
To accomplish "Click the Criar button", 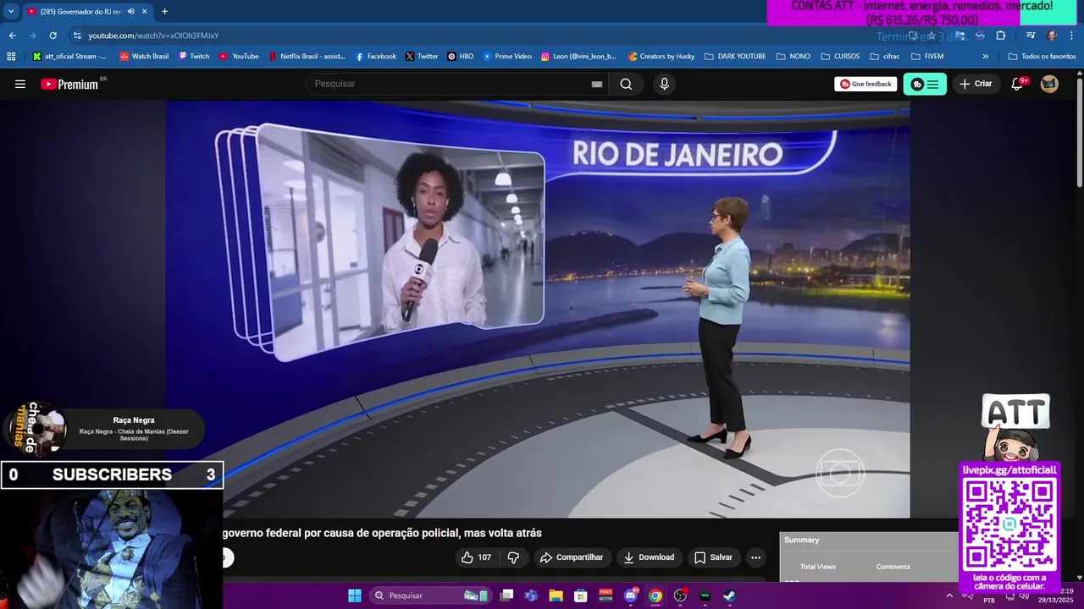I will [975, 84].
